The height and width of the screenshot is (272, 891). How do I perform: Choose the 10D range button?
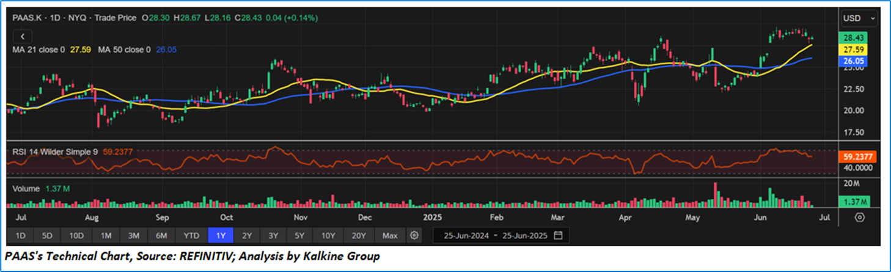click(x=76, y=235)
